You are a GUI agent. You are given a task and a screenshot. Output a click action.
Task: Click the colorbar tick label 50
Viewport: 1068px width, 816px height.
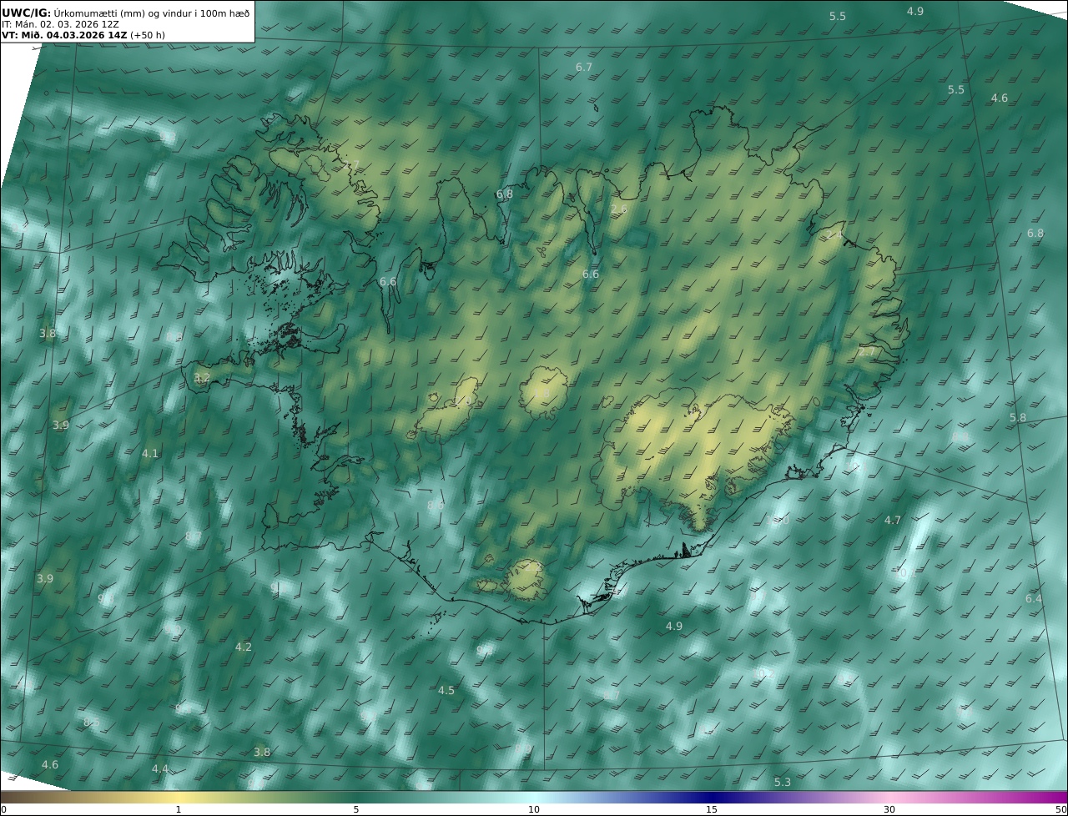[1061, 809]
